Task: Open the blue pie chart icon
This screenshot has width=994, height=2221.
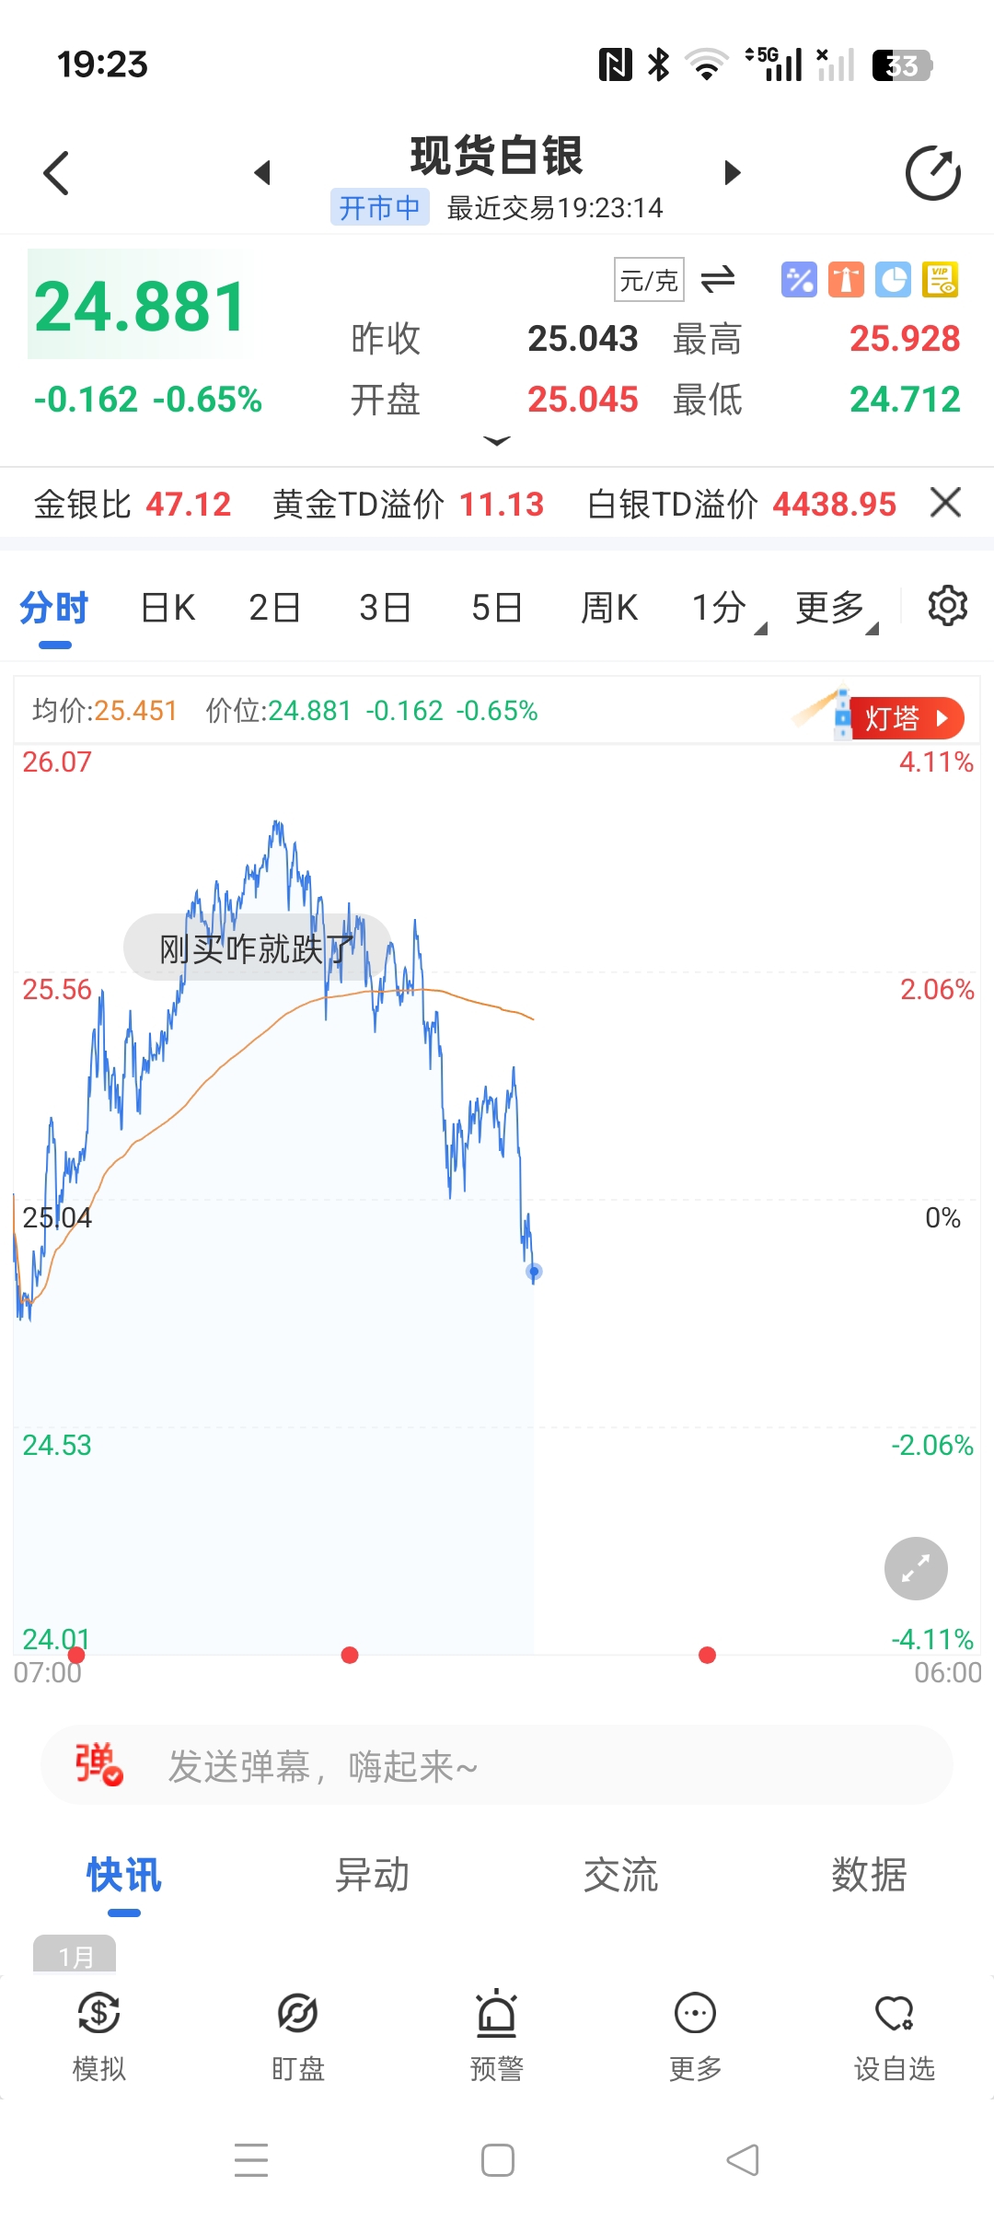Action: tap(893, 279)
